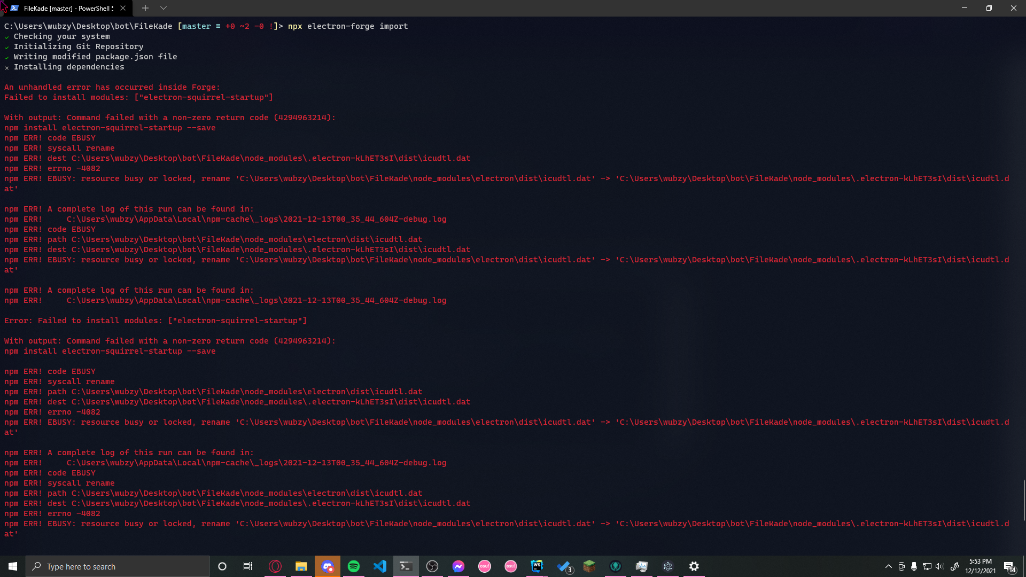1026x577 pixels.
Task: Open Opera browser from taskbar
Action: pyautogui.click(x=275, y=566)
